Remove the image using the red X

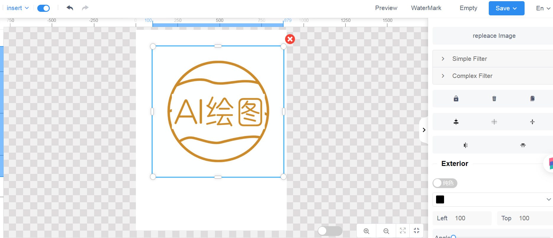tap(290, 39)
